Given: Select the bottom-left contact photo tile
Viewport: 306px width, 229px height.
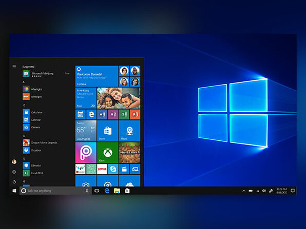Looking at the screenshot, I should click(124, 81).
